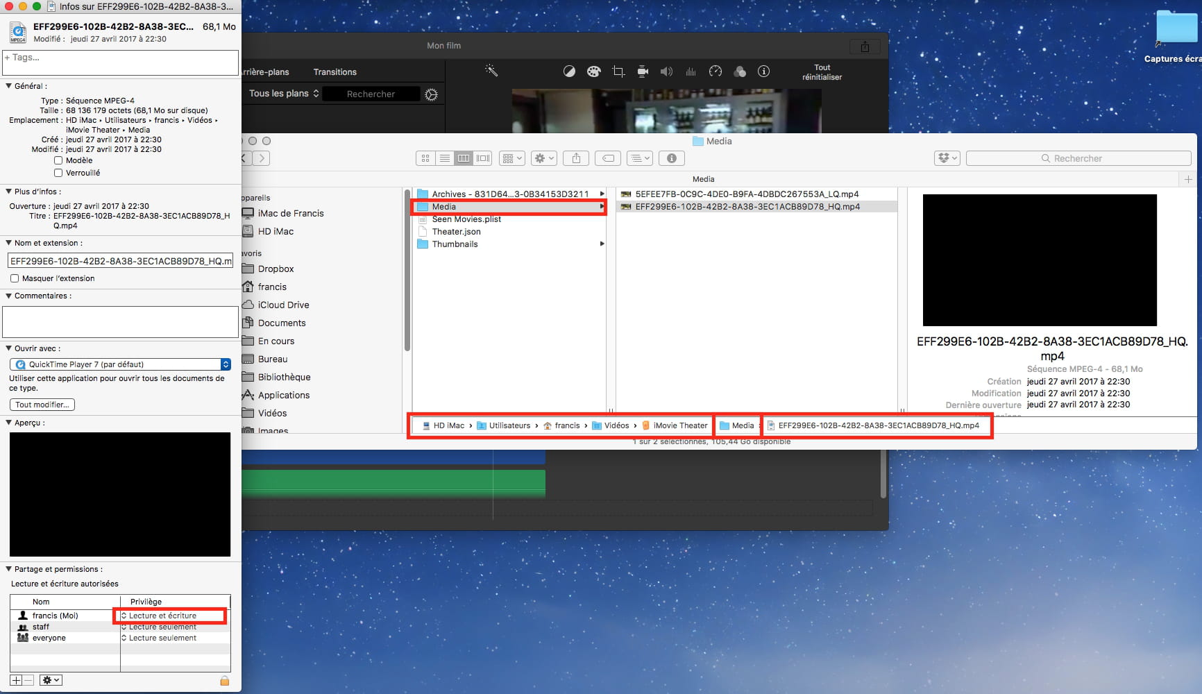
Task: Open Dropbox dropdown in Finder toolbar
Action: (x=947, y=158)
